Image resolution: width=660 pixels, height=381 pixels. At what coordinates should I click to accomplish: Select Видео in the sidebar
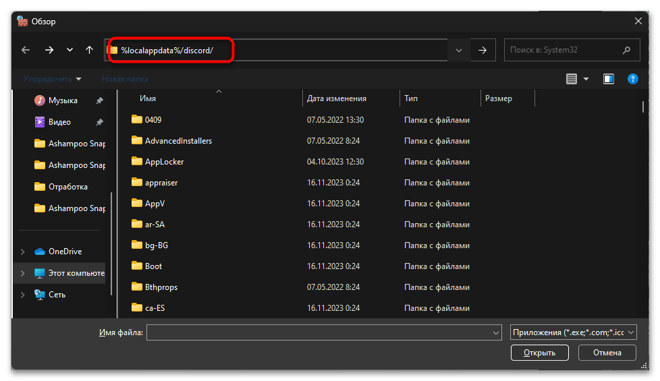59,122
